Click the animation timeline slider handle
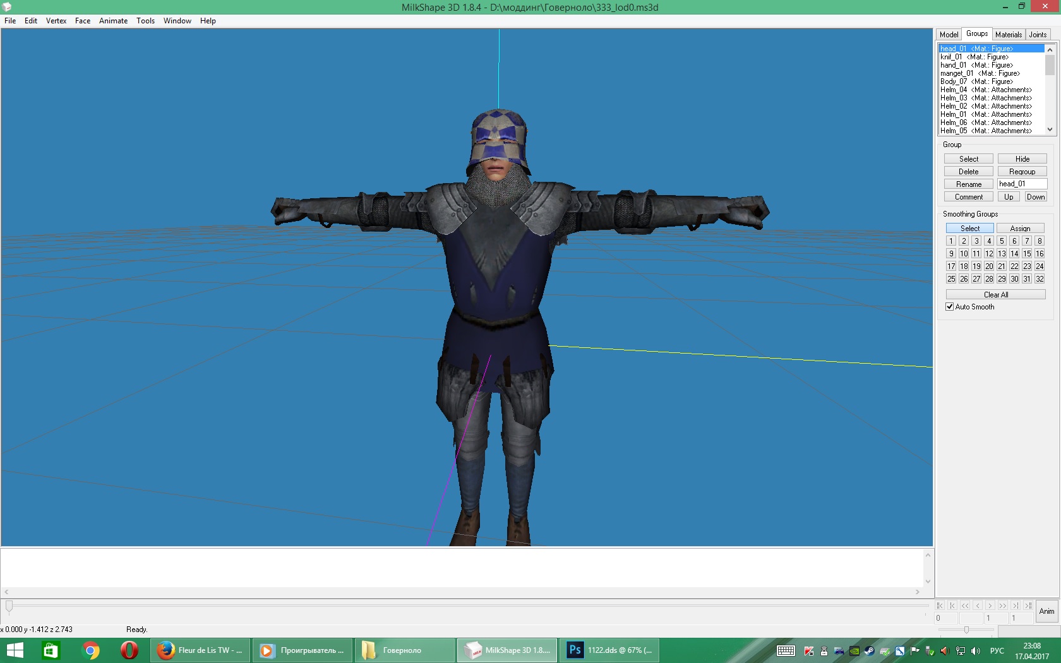1061x663 pixels. click(x=9, y=606)
